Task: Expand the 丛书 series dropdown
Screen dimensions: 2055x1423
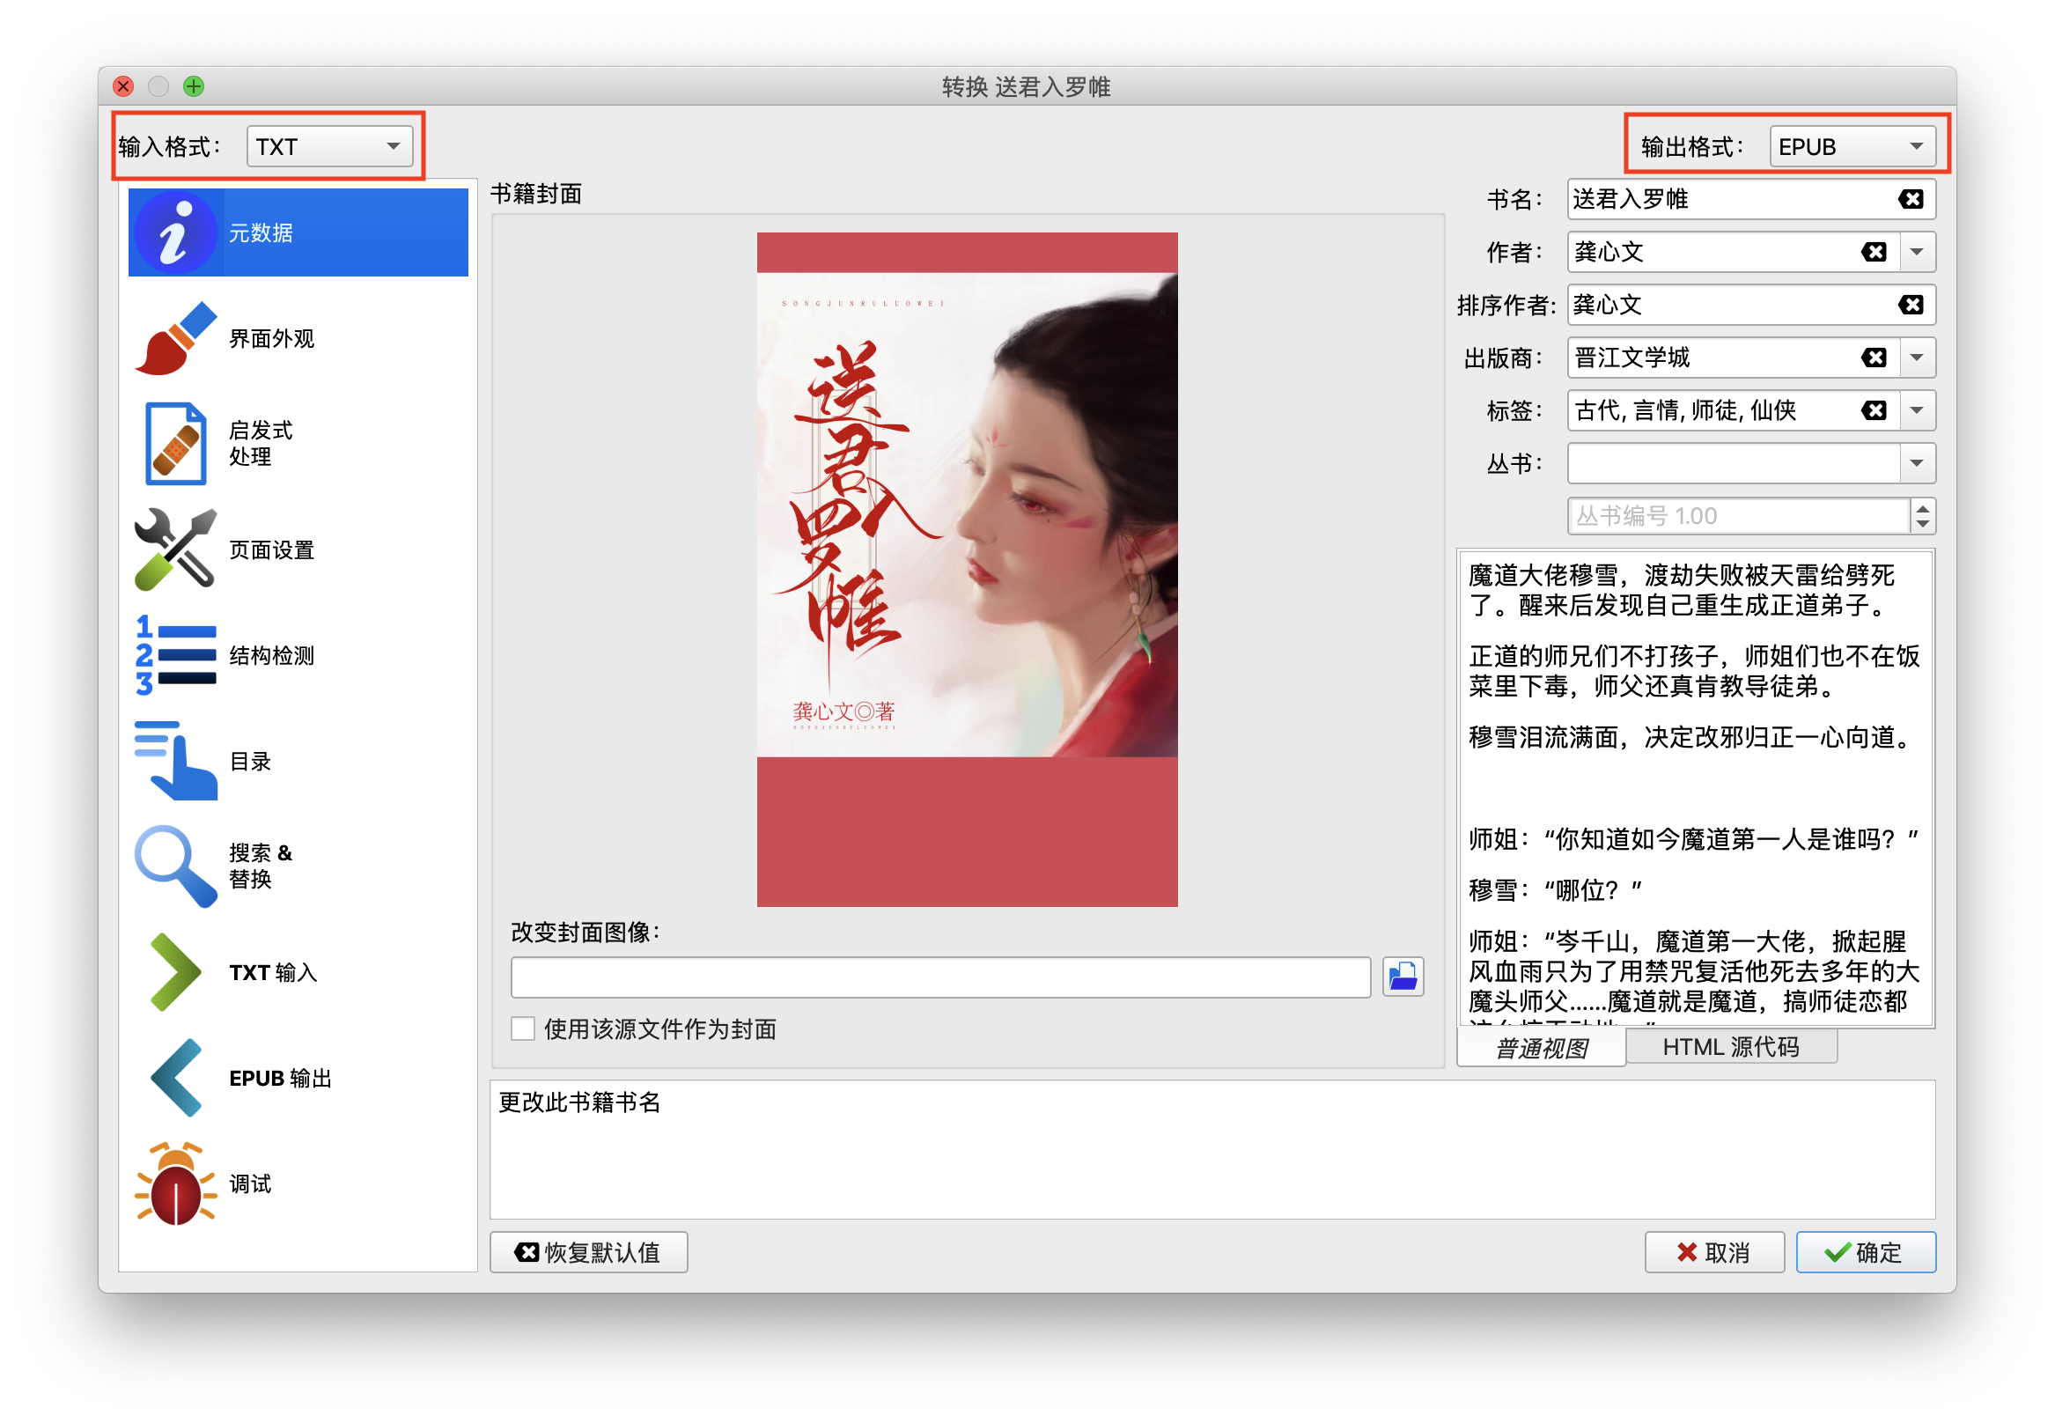Action: [x=1917, y=463]
